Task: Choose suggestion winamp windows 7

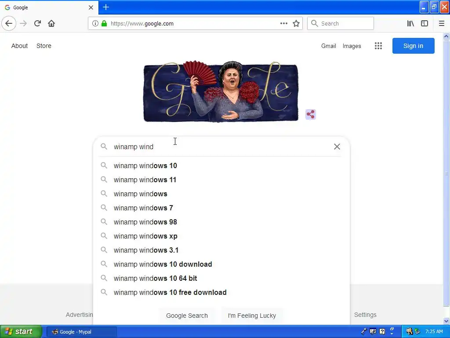Action: [221, 208]
